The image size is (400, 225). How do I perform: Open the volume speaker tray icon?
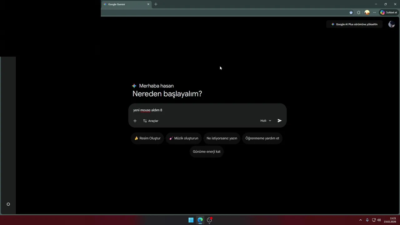tap(379, 220)
